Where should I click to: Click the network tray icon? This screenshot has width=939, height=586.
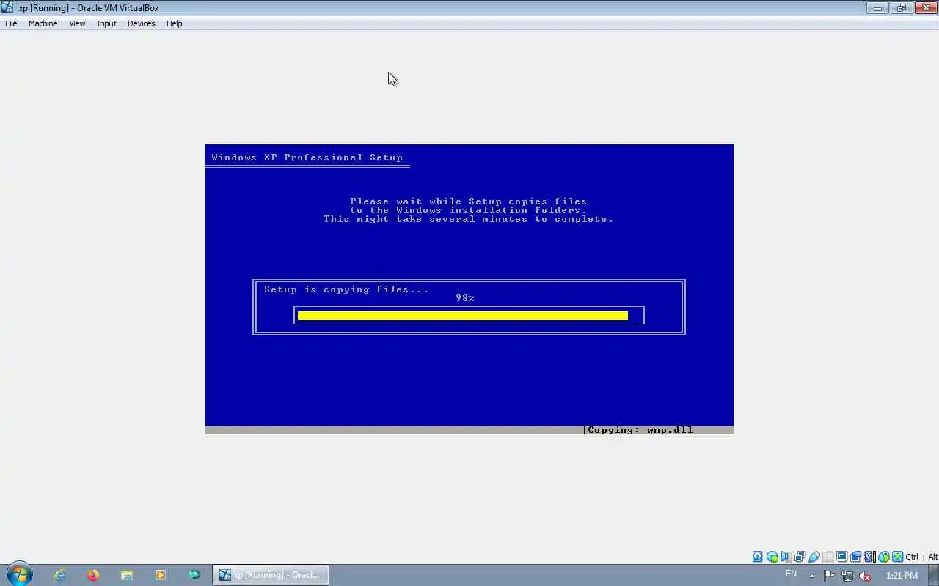[x=847, y=576]
